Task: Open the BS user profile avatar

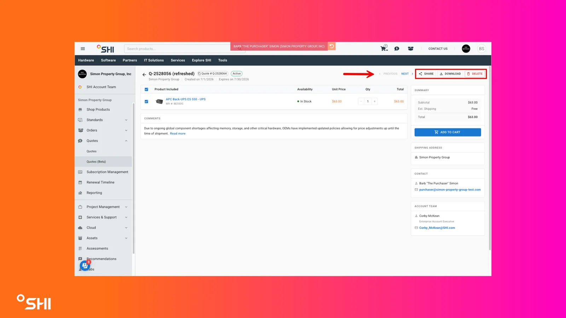Action: [x=481, y=49]
